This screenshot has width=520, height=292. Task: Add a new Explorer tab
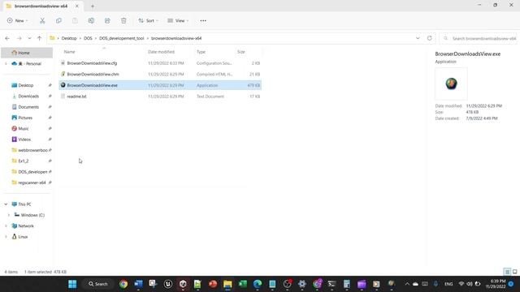tap(93, 6)
